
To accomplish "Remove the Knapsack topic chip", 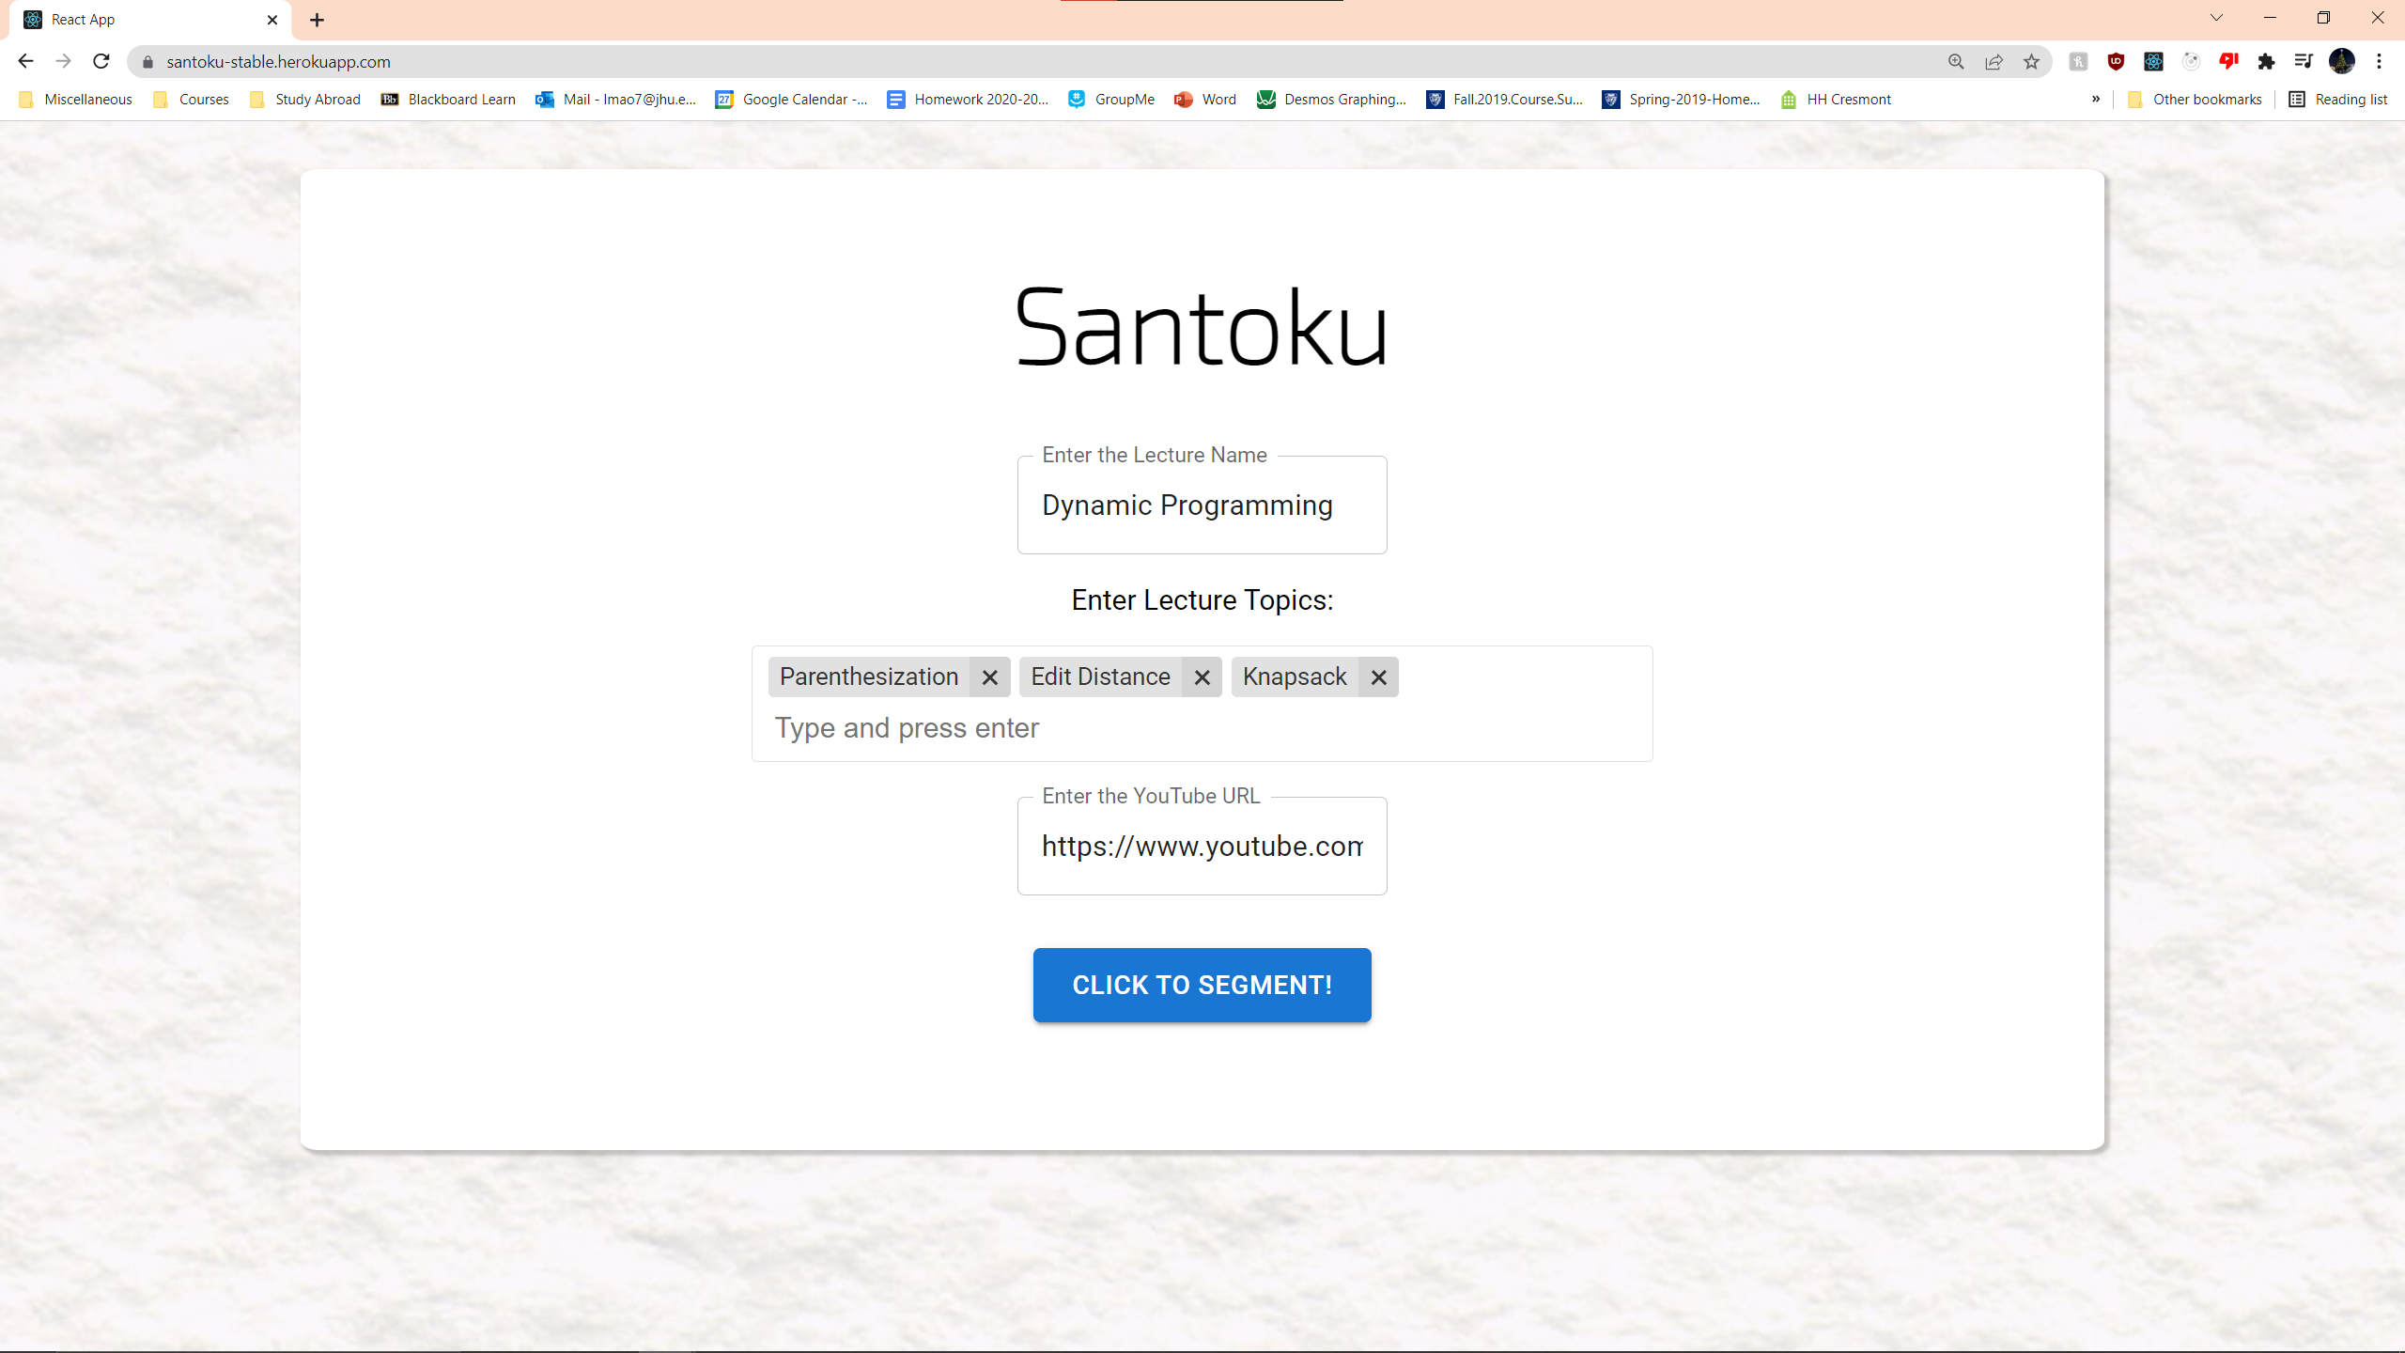I will pos(1378,677).
